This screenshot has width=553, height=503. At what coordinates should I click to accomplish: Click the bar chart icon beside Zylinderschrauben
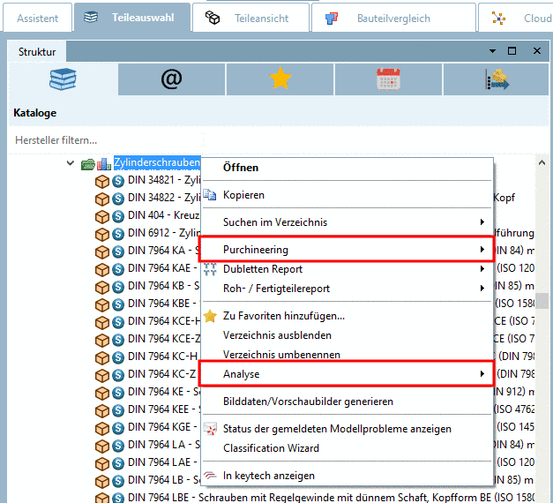click(x=104, y=164)
